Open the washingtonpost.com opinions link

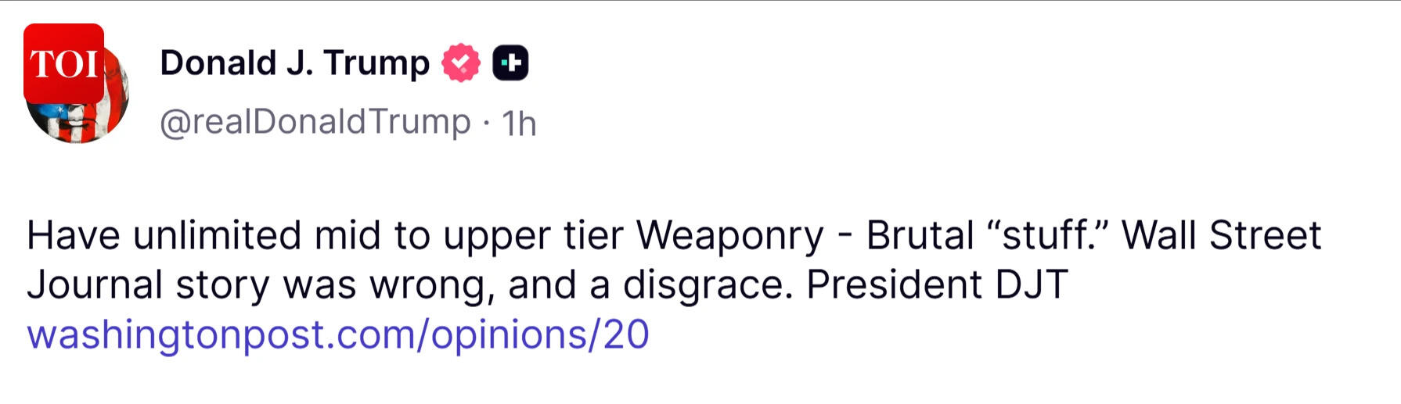pos(337,334)
